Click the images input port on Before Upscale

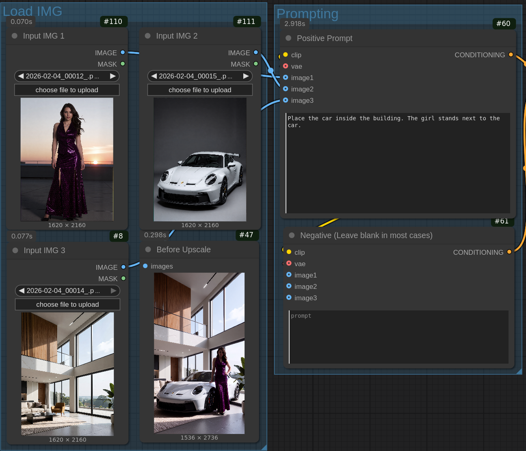[x=145, y=266]
